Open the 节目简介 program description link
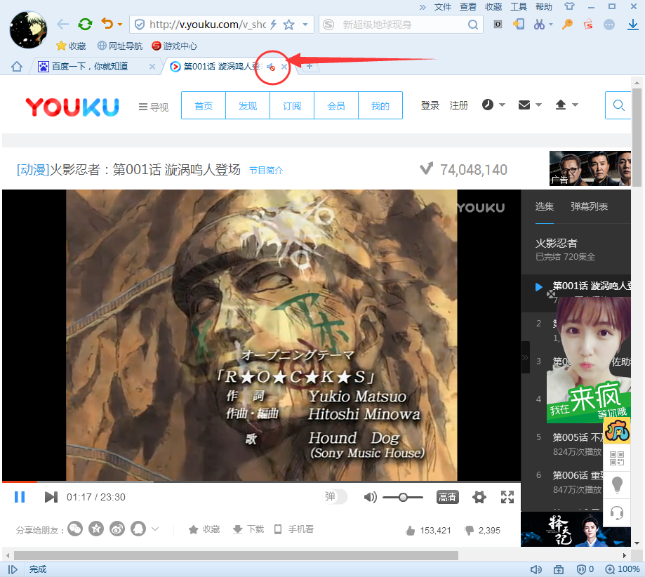Screen dimensions: 645x577 point(265,170)
